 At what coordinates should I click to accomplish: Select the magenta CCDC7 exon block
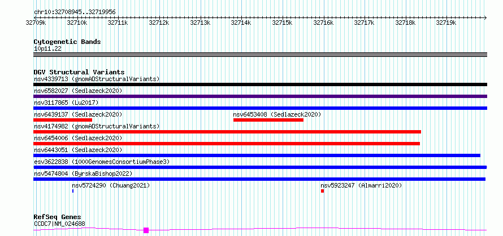pyautogui.click(x=146, y=230)
